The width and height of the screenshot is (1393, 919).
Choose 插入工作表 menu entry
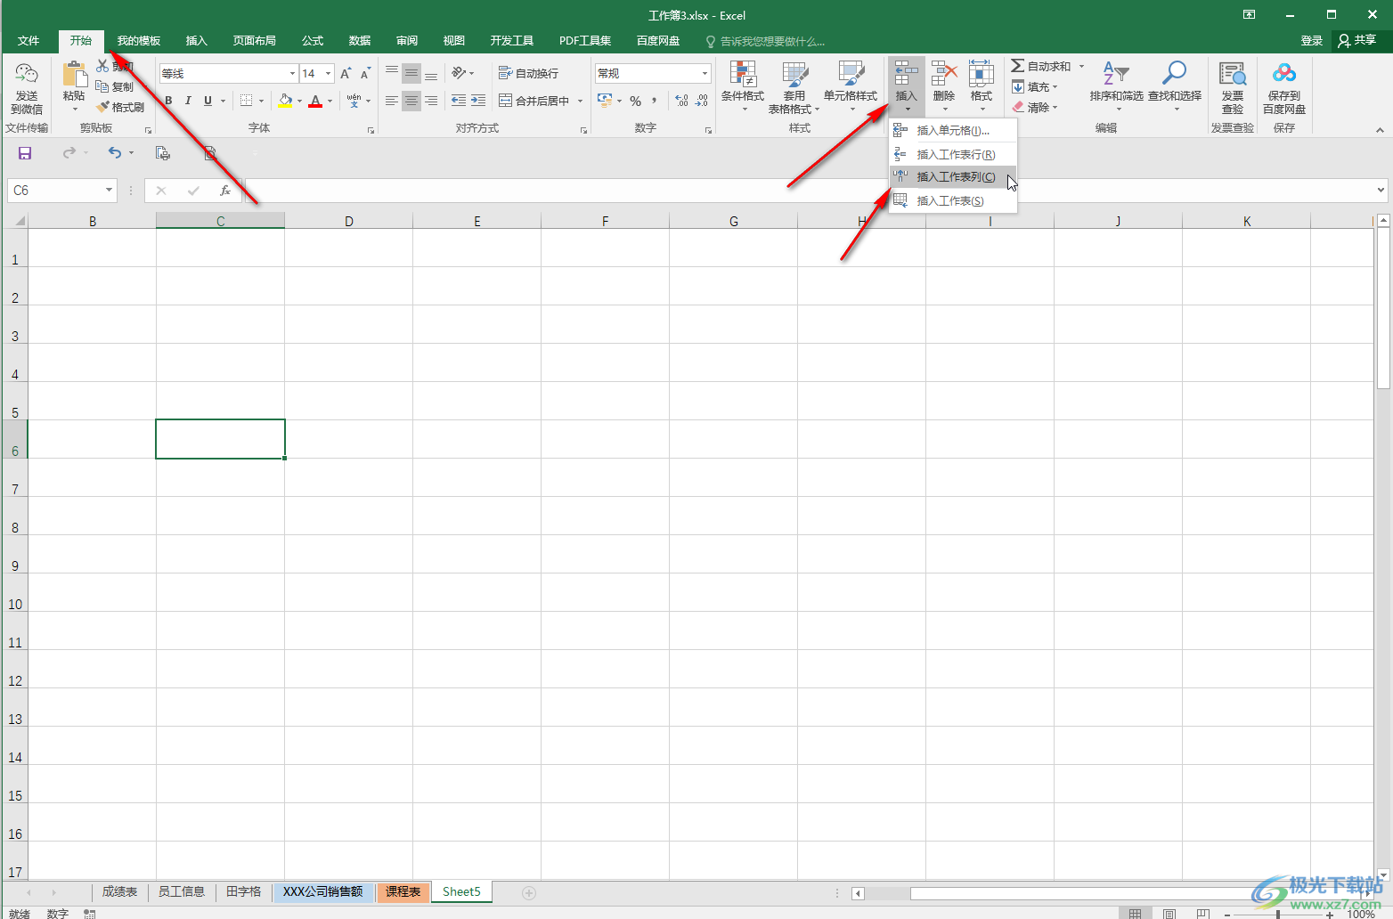coord(953,200)
